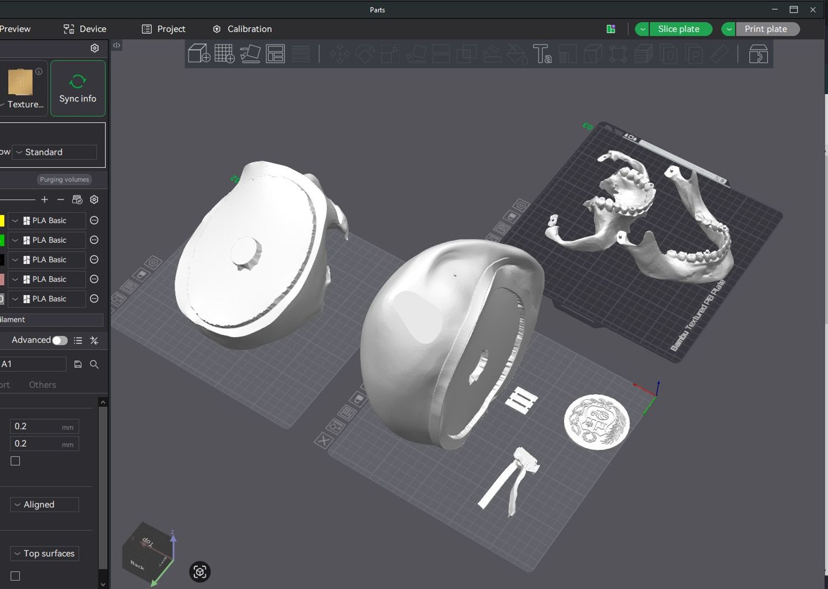This screenshot has width=828, height=589.
Task: Expand the green filament's PLA Basic dropdown
Action: coord(46,240)
